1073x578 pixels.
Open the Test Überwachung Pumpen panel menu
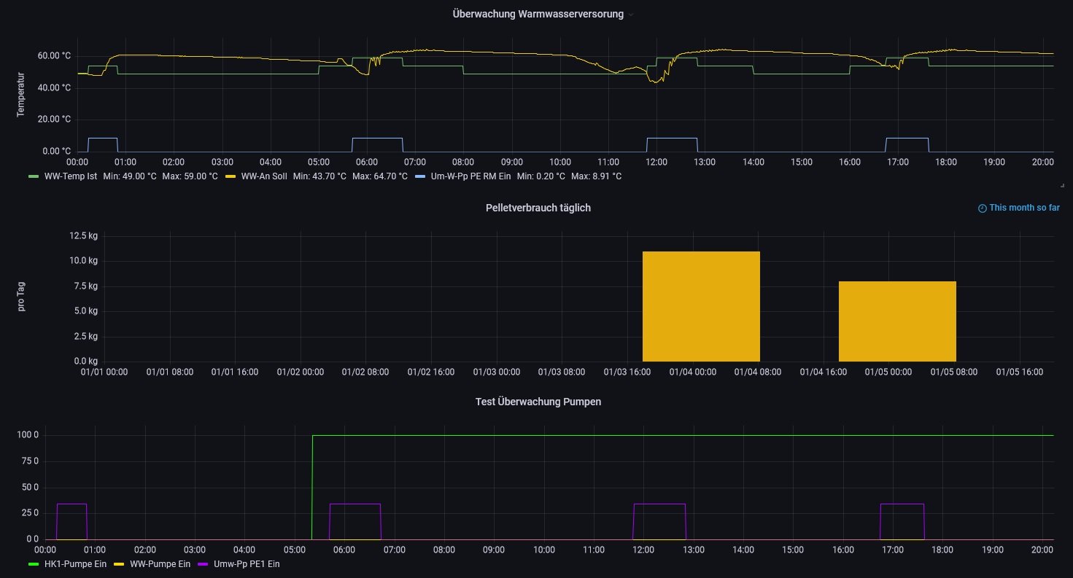[538, 402]
